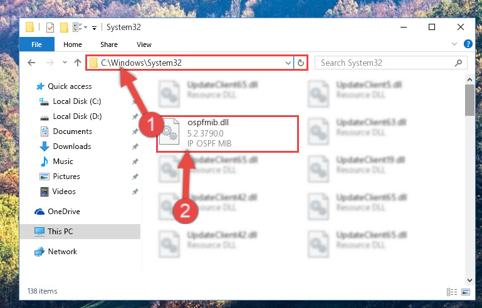Click the pin icon next to Documents
482x308 pixels.
135,131
